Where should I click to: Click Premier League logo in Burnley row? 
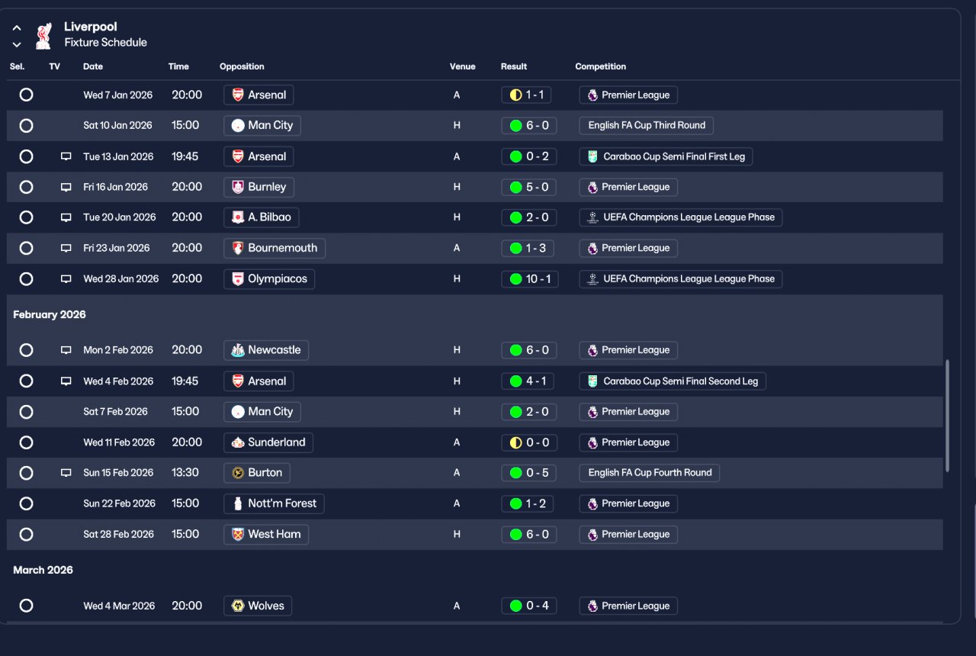coord(592,187)
